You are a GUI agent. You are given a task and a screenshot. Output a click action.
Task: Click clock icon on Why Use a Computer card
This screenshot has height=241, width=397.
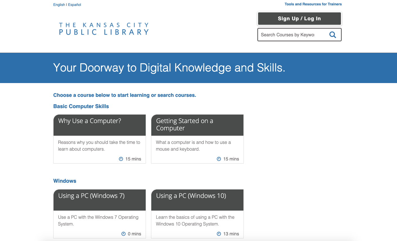(x=121, y=159)
